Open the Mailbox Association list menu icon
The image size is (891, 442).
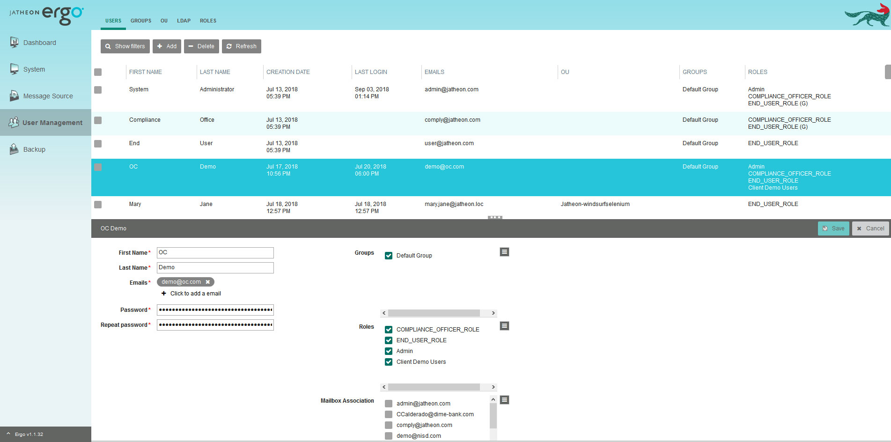504,400
